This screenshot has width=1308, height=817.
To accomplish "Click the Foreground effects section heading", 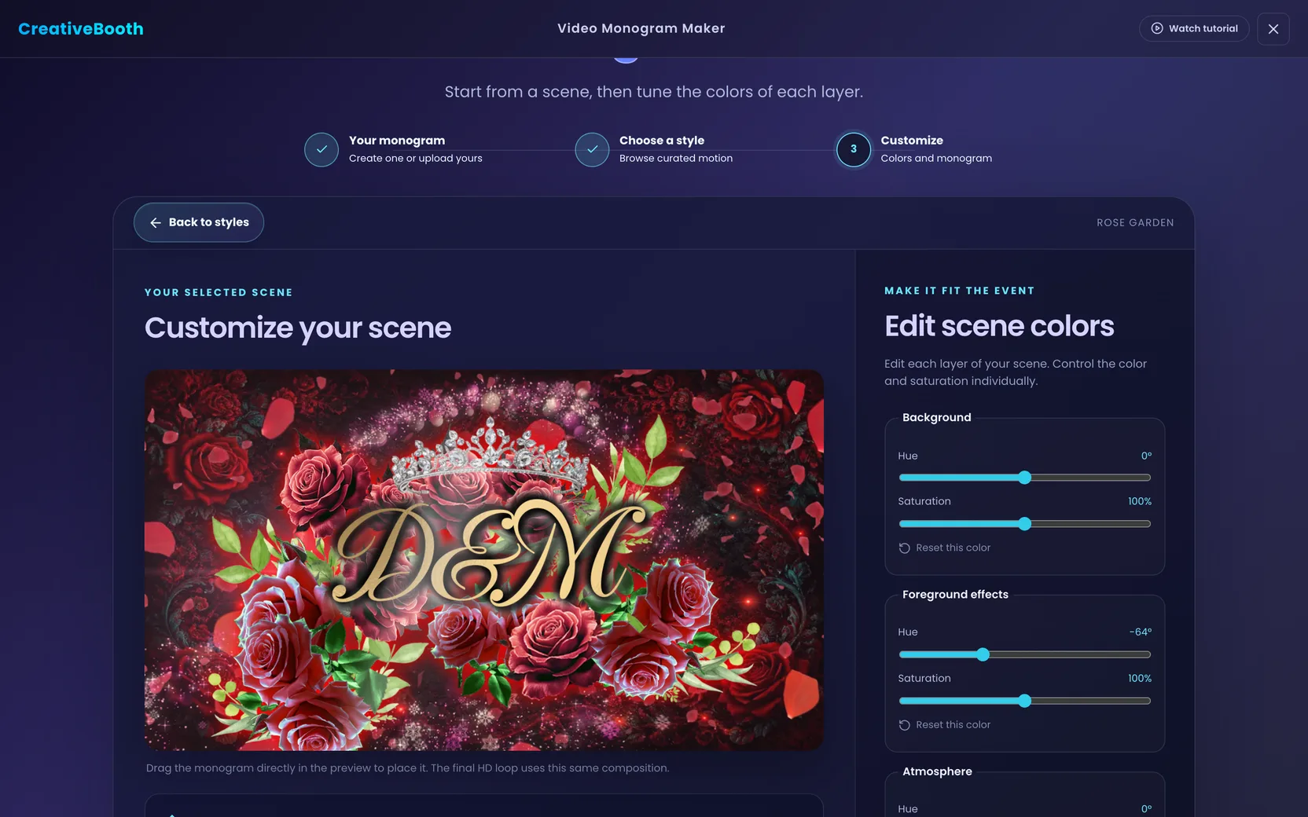I will (x=955, y=595).
